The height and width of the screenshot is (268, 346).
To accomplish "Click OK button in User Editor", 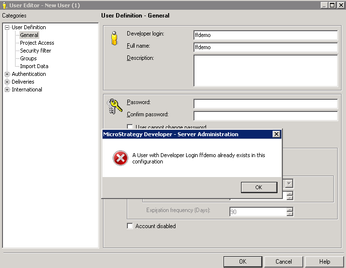I will (242, 262).
